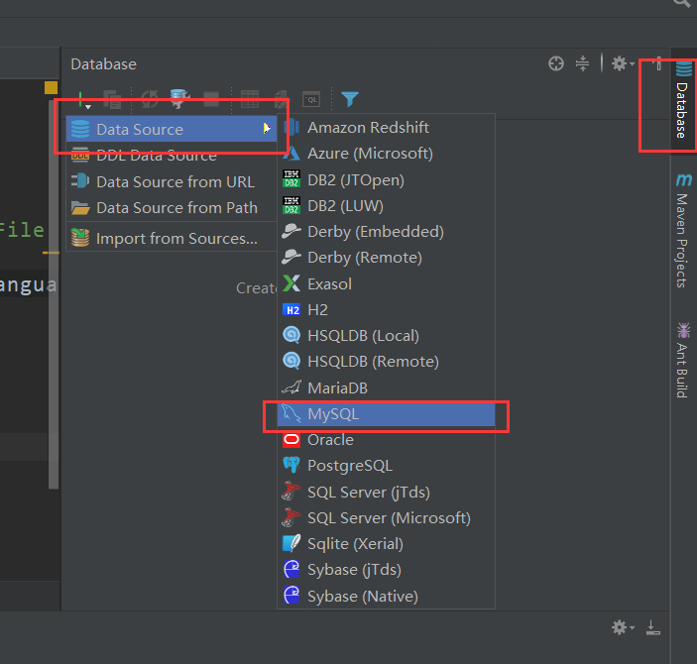This screenshot has width=697, height=664.
Task: Choose Data Source from Path
Action: [x=172, y=207]
